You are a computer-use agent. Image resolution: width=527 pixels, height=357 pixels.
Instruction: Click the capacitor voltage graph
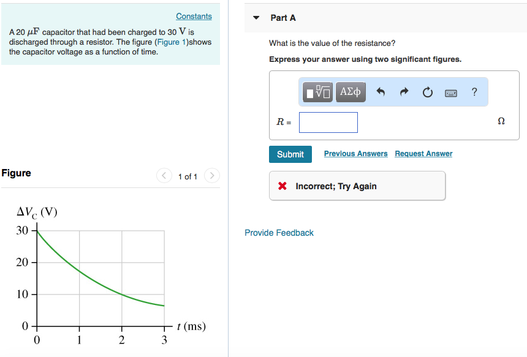point(100,276)
